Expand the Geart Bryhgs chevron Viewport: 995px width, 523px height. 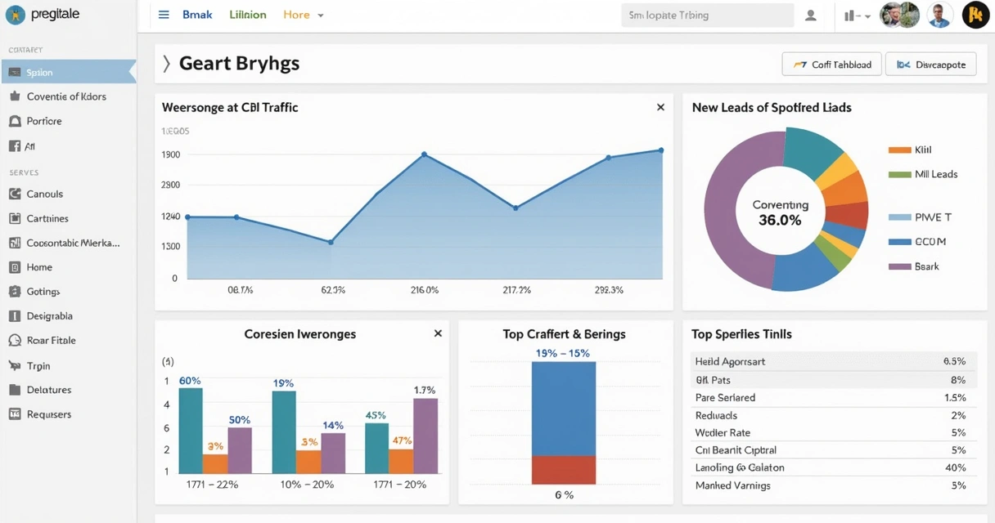click(167, 64)
